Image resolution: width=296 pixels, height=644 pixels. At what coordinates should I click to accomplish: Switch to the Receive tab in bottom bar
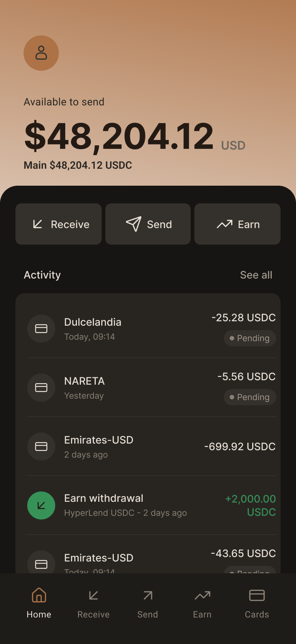[x=94, y=603]
